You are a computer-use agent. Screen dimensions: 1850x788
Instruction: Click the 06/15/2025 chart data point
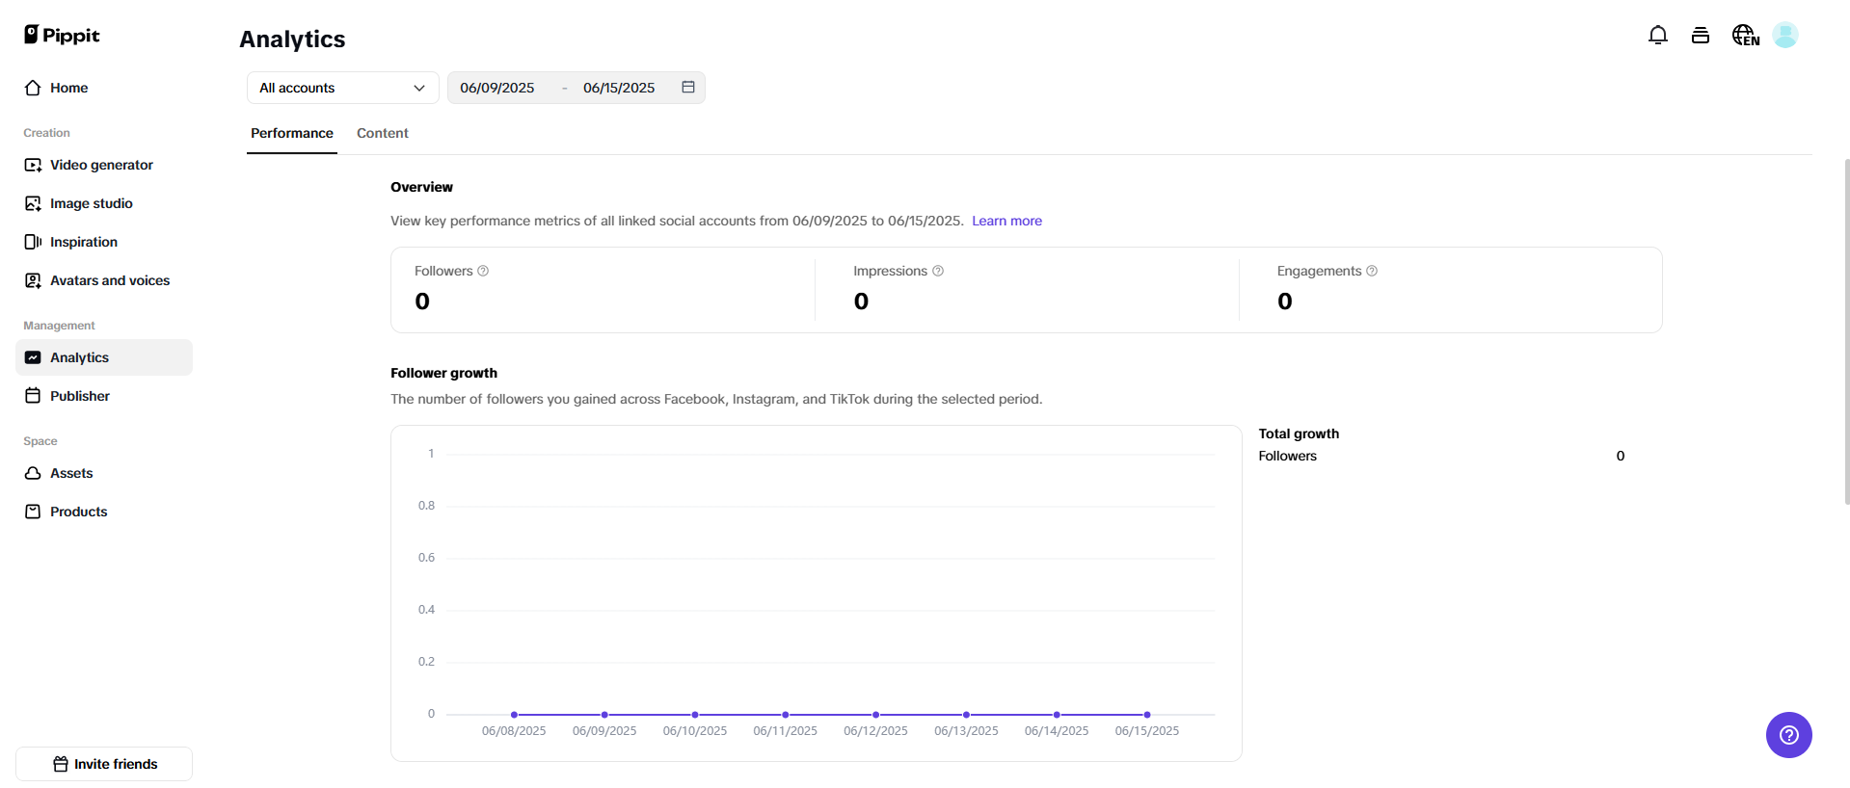coord(1147,715)
